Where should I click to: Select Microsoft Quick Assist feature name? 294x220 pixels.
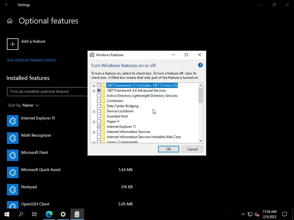tap(41, 170)
